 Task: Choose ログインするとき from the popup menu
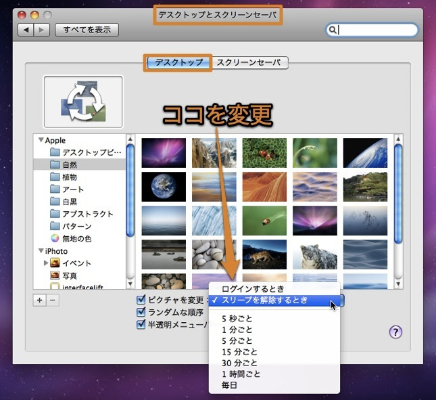[x=274, y=289]
